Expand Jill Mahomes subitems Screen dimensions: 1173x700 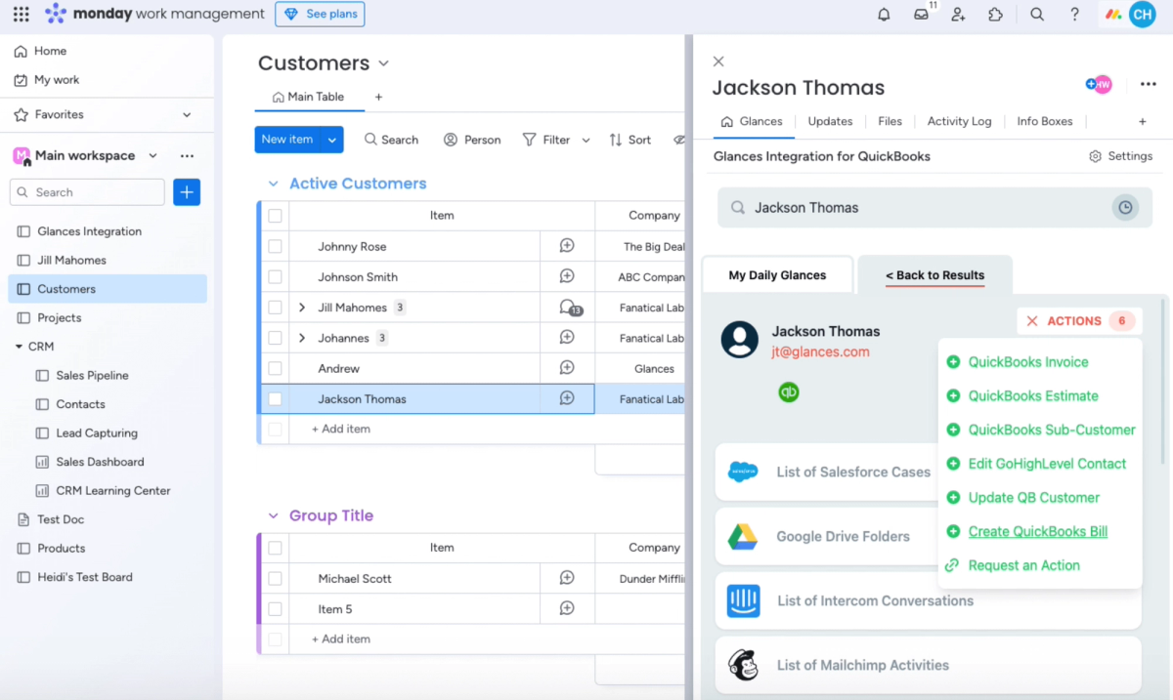[302, 308]
